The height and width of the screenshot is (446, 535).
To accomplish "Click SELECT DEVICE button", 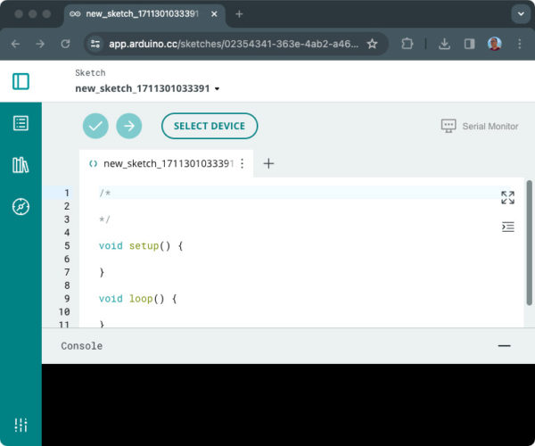I will (210, 126).
